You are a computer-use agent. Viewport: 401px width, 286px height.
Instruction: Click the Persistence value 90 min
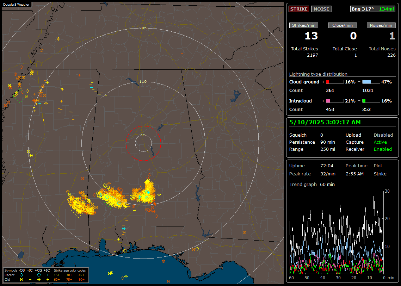click(328, 142)
